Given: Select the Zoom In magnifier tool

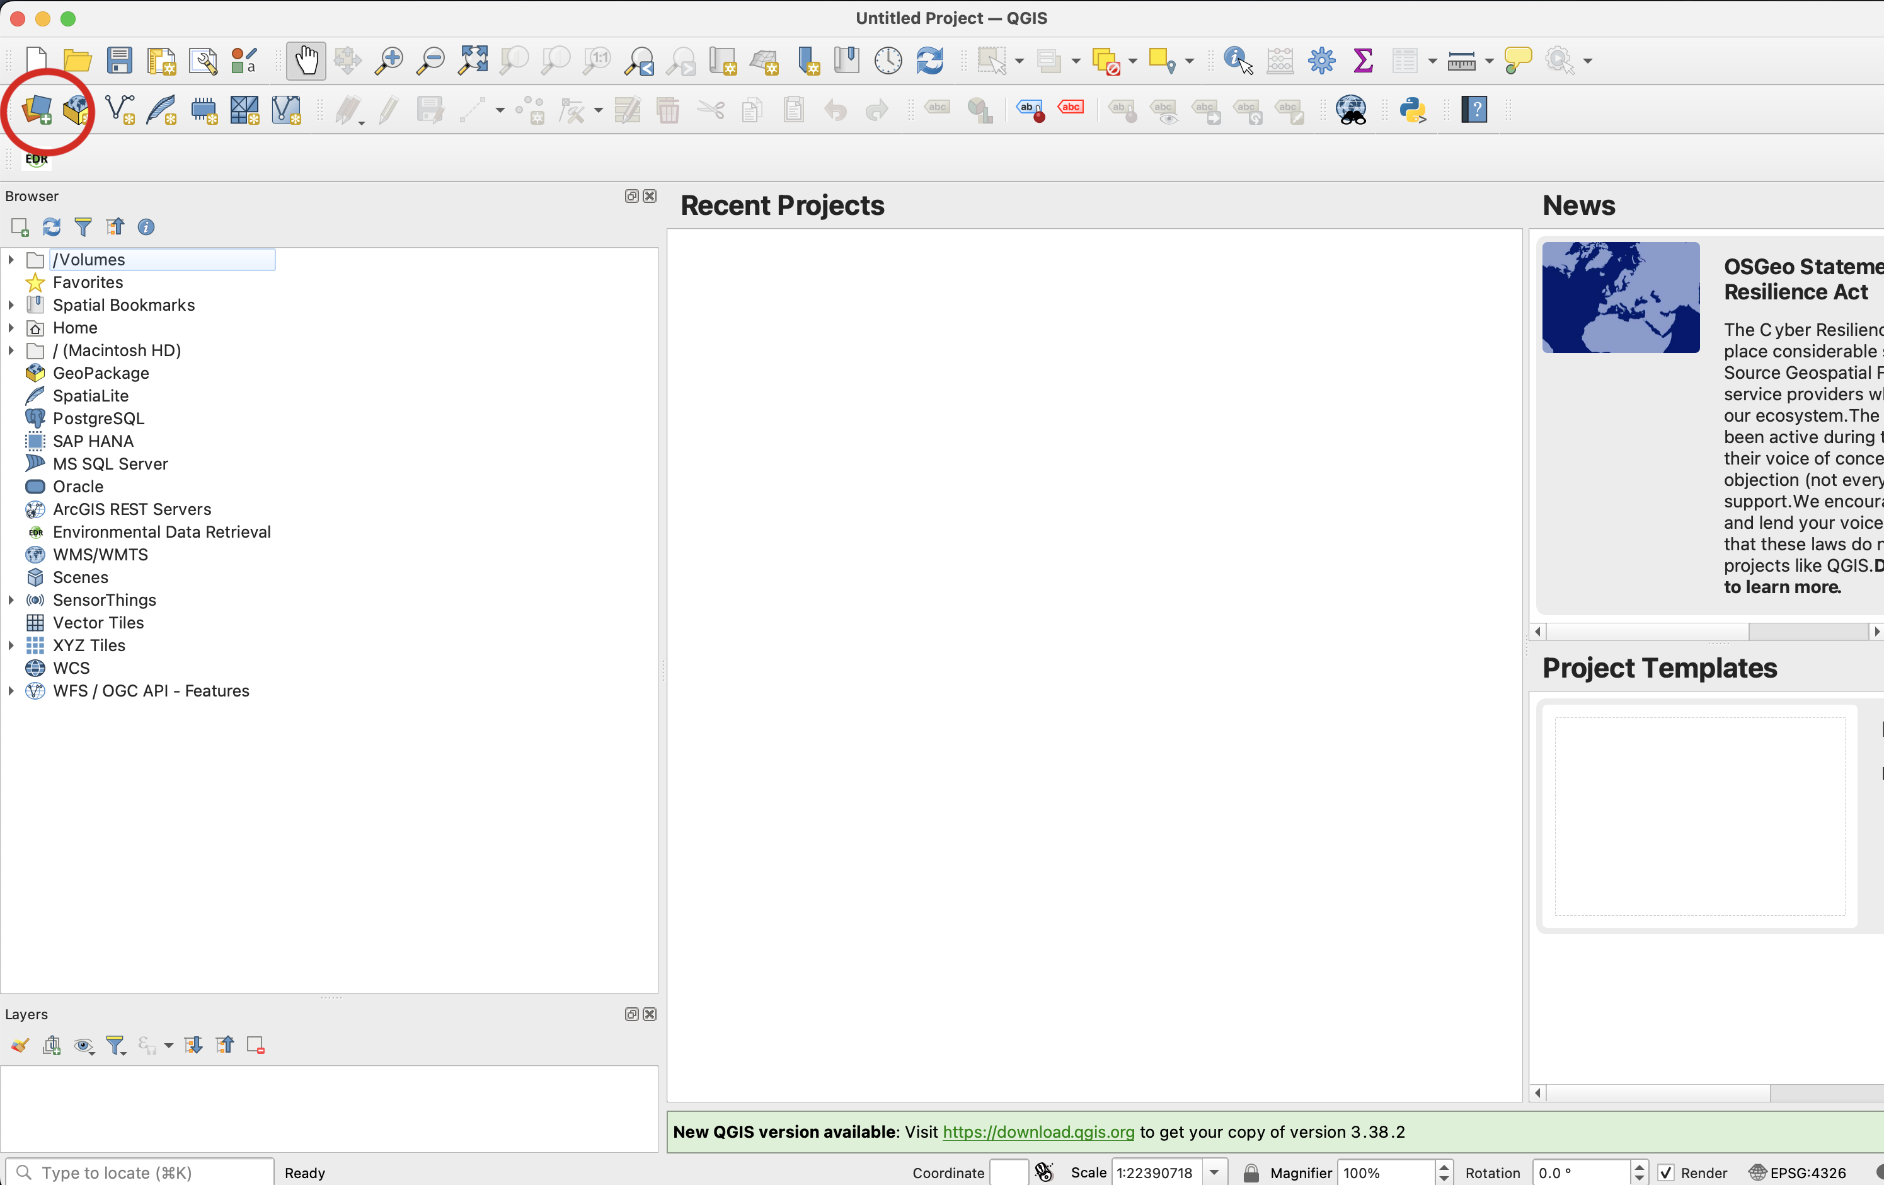Looking at the screenshot, I should coord(389,61).
